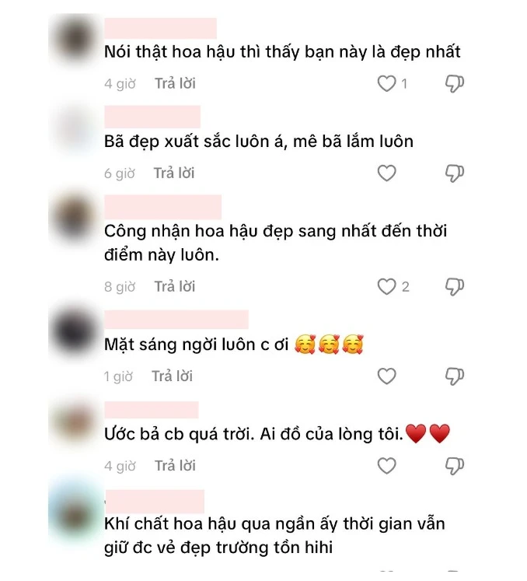Reply to the 'Nói thật hoa hậu' comment
The image size is (527, 581).
[x=175, y=83]
